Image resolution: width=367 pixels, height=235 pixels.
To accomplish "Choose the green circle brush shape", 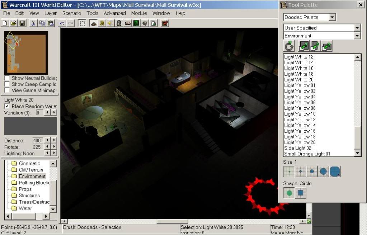I will (289, 193).
